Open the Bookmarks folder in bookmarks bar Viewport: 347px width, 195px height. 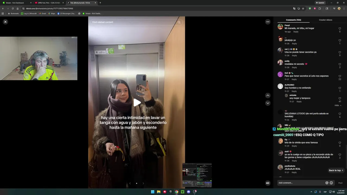point(13,13)
